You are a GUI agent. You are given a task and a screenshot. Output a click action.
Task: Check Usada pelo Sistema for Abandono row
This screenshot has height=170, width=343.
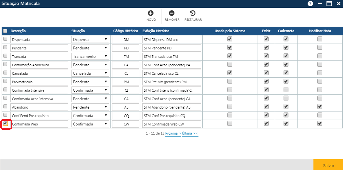coord(230,107)
